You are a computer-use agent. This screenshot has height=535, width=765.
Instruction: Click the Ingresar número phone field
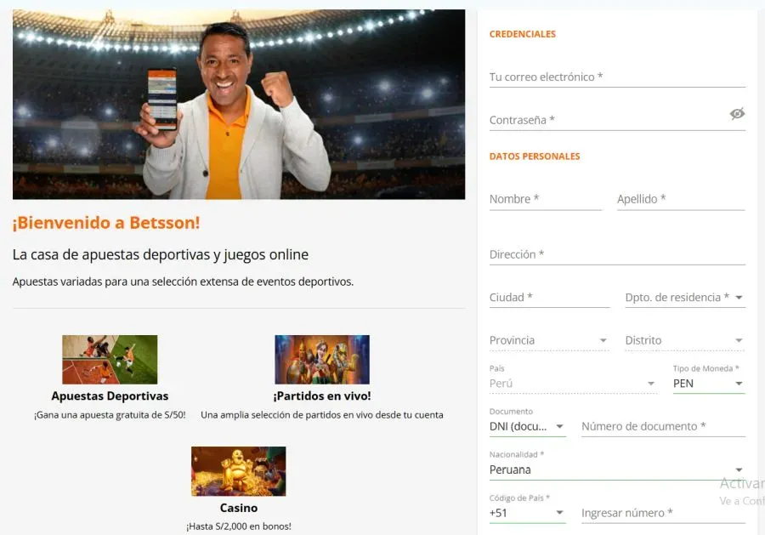point(663,513)
